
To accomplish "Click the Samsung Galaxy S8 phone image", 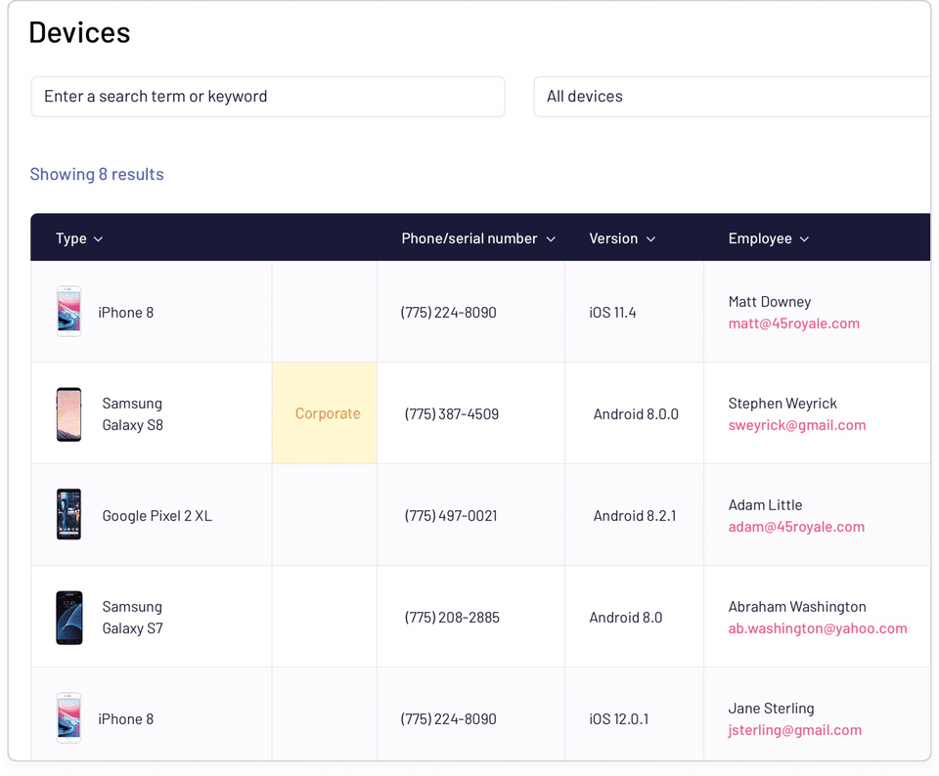I will click(68, 413).
